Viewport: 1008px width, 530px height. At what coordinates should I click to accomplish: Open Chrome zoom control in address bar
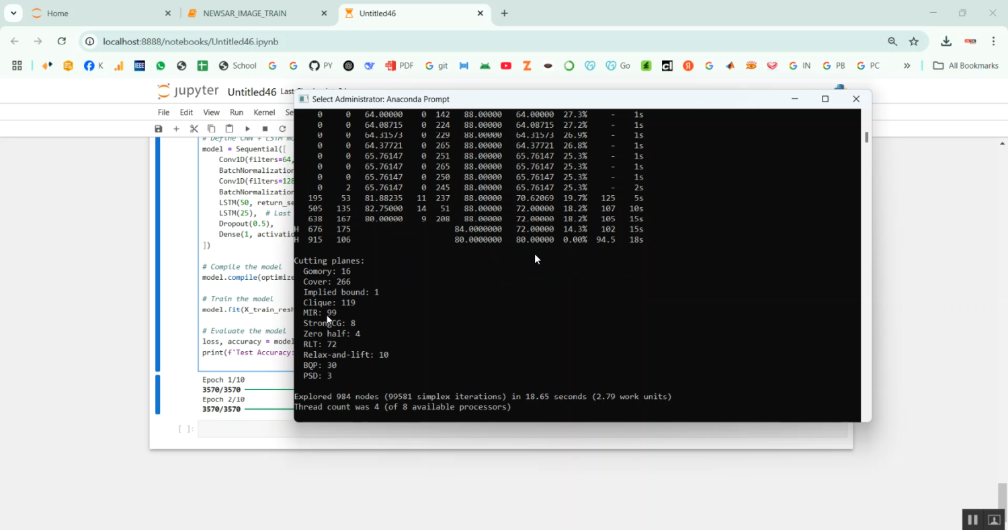click(x=892, y=42)
